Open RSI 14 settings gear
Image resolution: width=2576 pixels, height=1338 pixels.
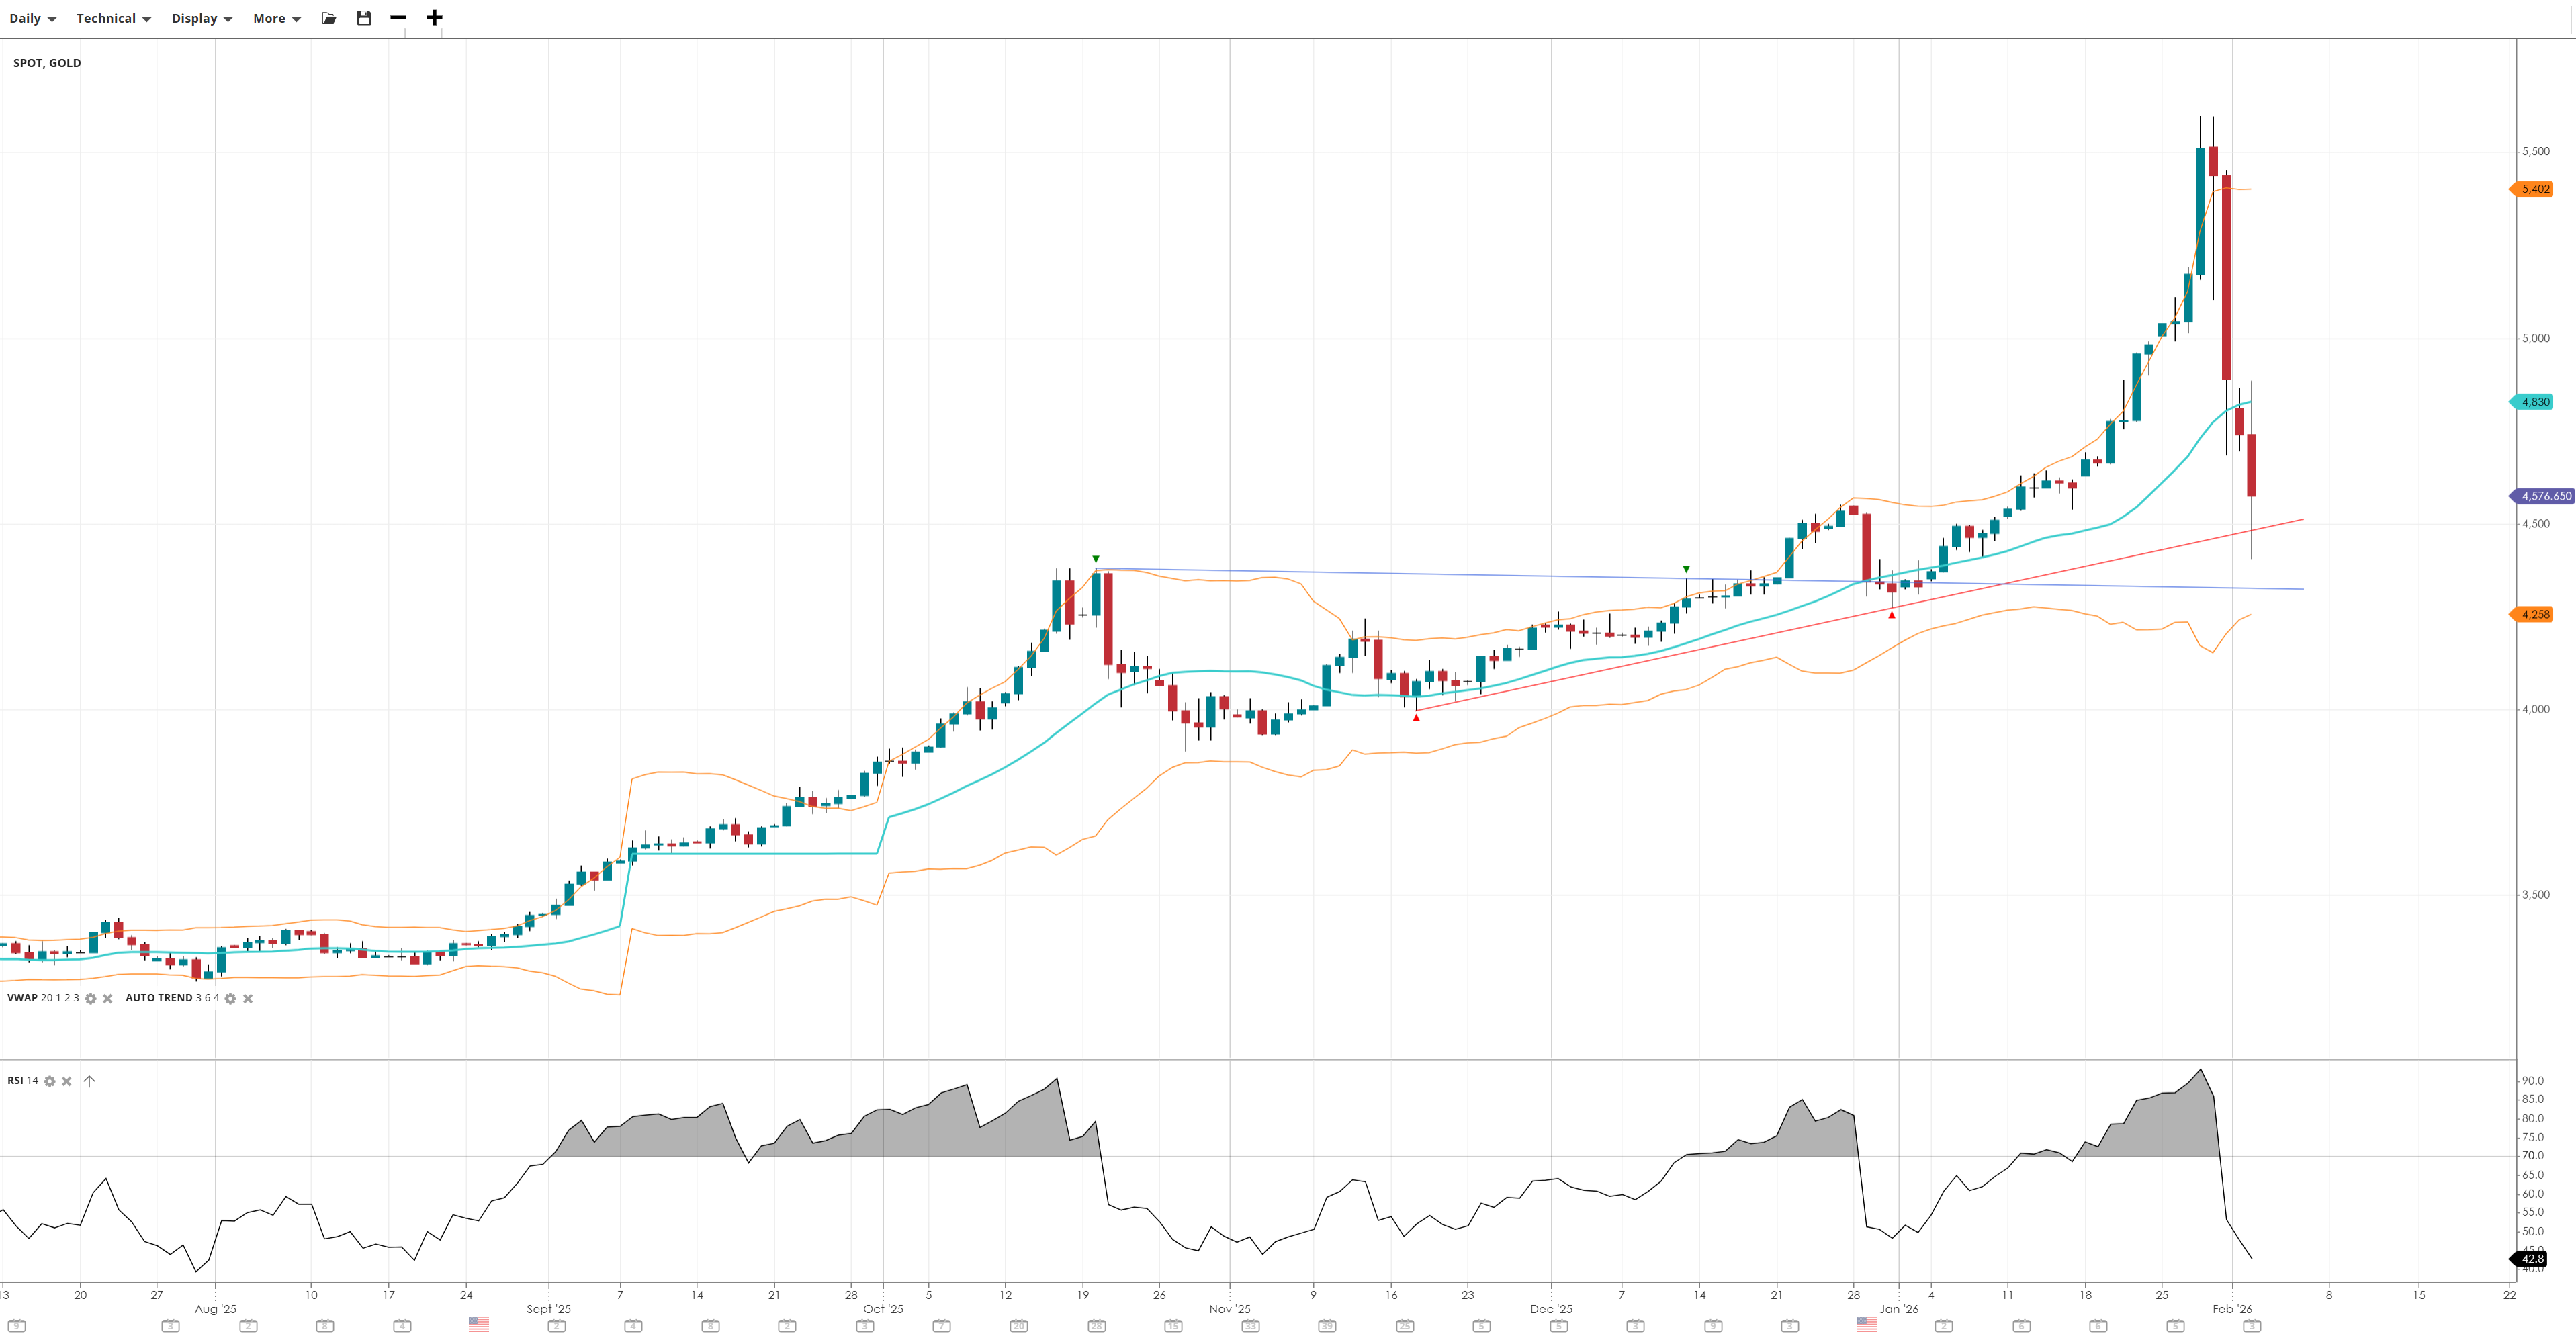[x=50, y=1081]
